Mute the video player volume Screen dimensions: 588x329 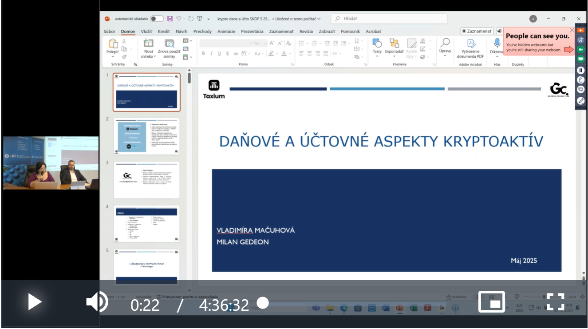97,302
